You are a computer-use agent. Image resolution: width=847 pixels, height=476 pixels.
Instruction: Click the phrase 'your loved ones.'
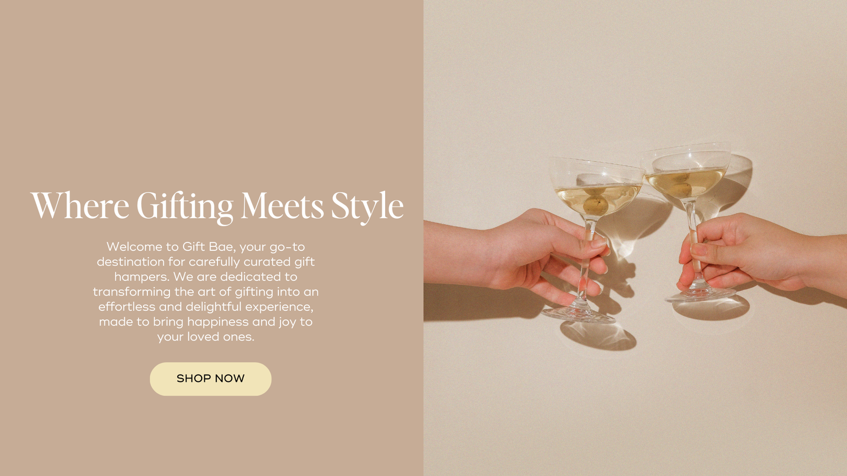click(206, 337)
